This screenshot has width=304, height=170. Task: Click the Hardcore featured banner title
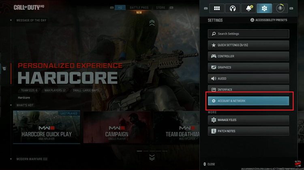click(68, 78)
